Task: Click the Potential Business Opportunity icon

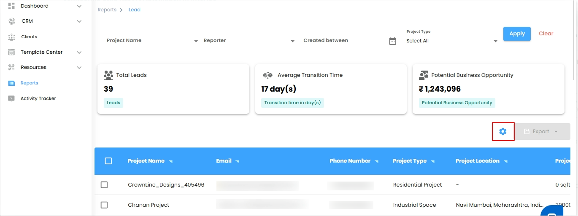Action: [x=424, y=75]
